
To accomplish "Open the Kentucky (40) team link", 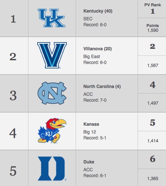I will click(x=98, y=11).
